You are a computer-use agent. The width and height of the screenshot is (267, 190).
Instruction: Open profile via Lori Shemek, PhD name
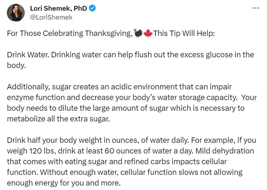pyautogui.click(x=58, y=8)
